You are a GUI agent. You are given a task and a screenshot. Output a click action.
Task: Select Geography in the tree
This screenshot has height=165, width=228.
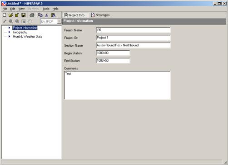pos(20,32)
